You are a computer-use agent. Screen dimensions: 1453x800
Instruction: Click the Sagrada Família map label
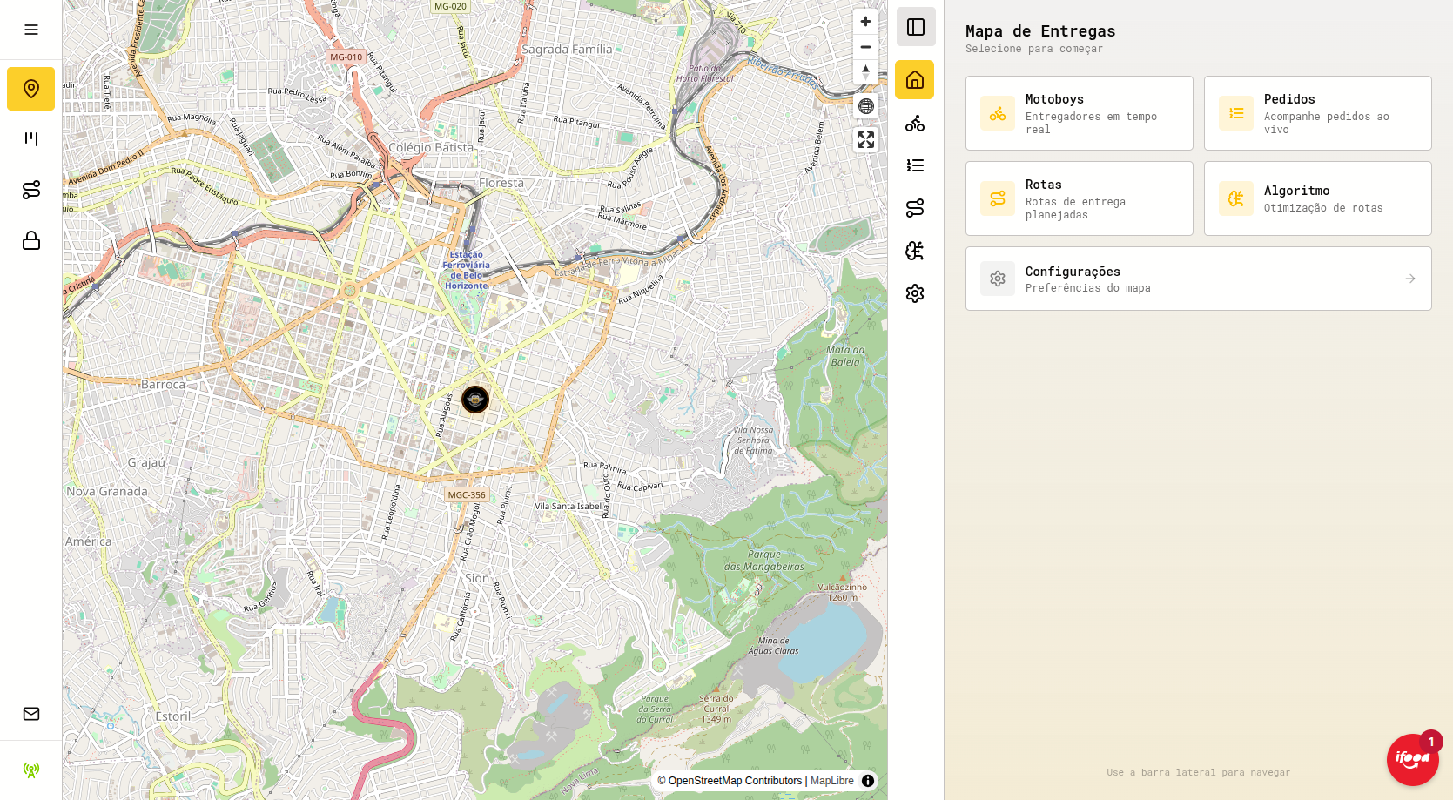567,50
